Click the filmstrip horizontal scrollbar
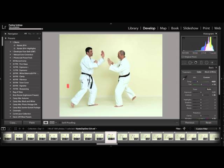 pos(107,144)
